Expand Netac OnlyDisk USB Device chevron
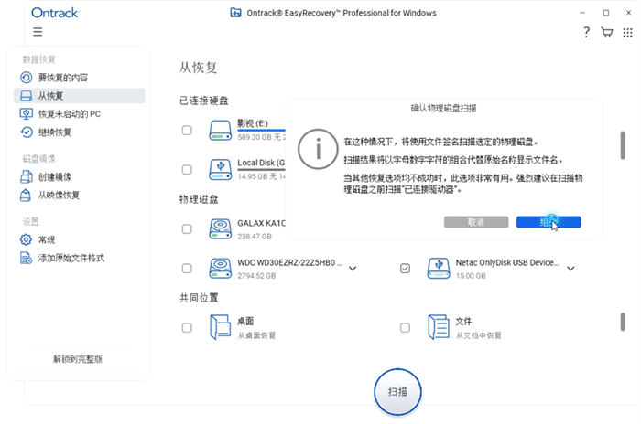 pos(570,269)
